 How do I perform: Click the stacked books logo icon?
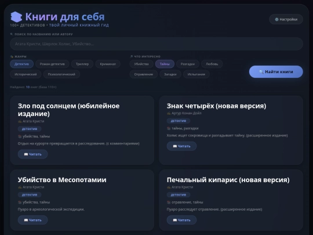(x=16, y=17)
